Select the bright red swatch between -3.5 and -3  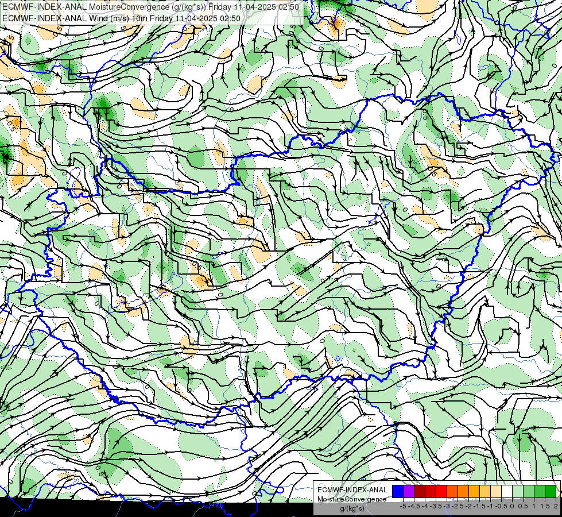(441, 491)
